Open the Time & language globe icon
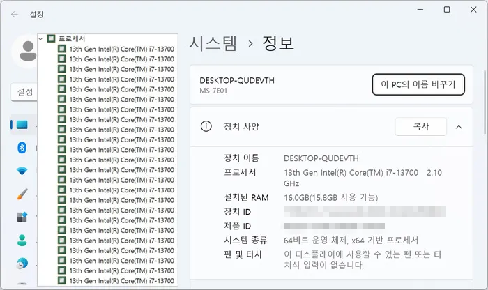Screen dimensions: 488x290 click(22, 264)
